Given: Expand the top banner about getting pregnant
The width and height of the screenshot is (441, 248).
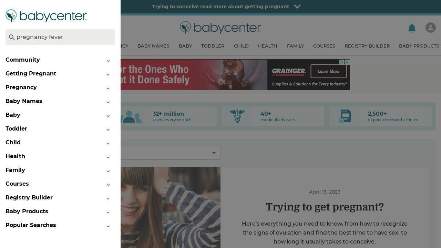Looking at the screenshot, I should click(297, 7).
